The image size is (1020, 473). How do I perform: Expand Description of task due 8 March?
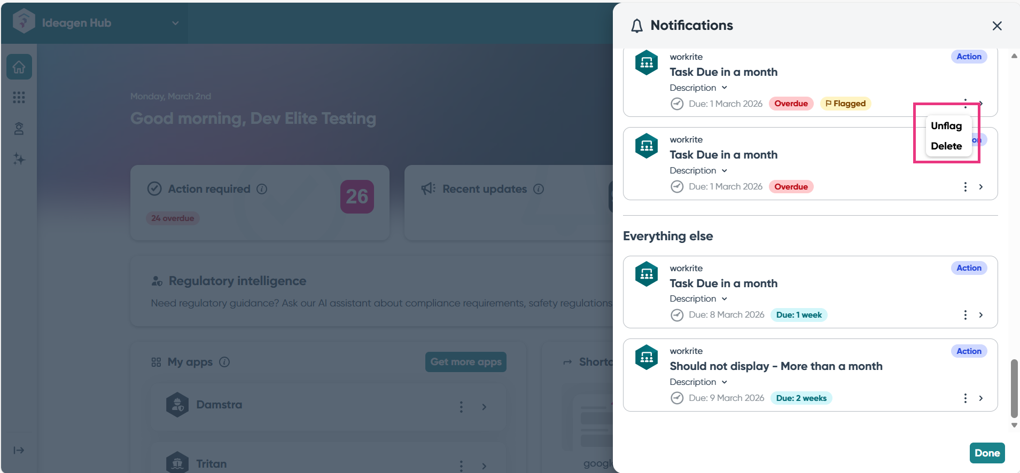698,299
